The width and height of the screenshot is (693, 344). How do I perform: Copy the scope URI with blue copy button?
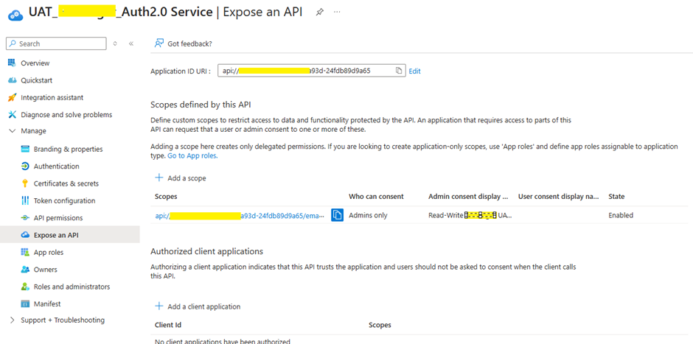337,215
